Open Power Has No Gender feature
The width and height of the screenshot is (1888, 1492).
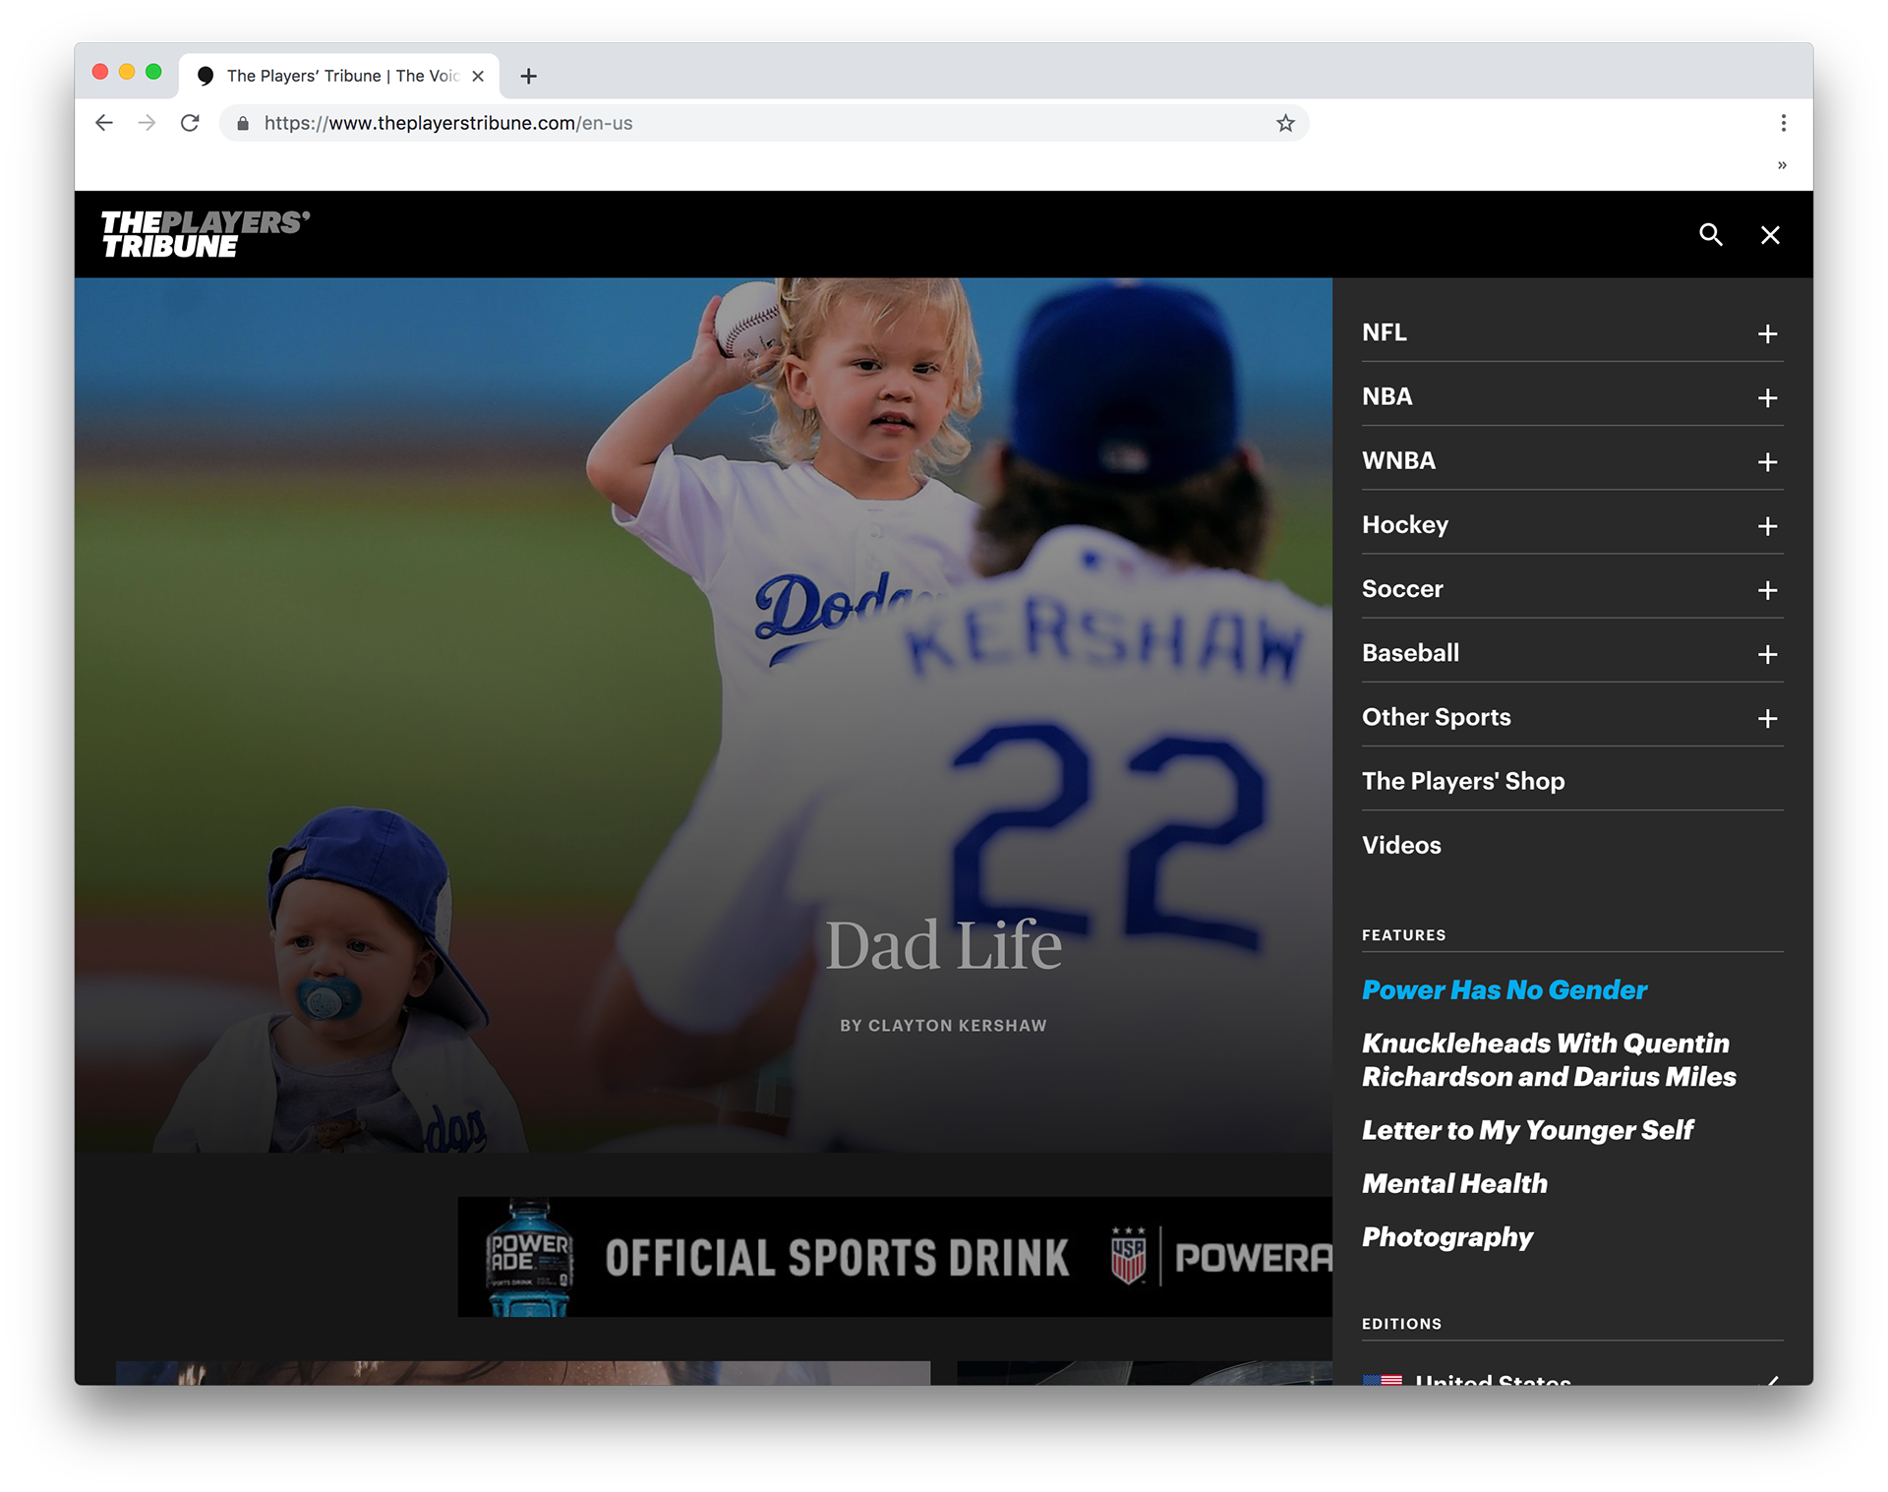click(x=1504, y=989)
